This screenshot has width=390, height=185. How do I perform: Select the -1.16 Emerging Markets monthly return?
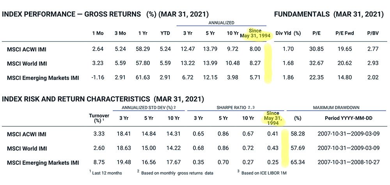pos(98,78)
